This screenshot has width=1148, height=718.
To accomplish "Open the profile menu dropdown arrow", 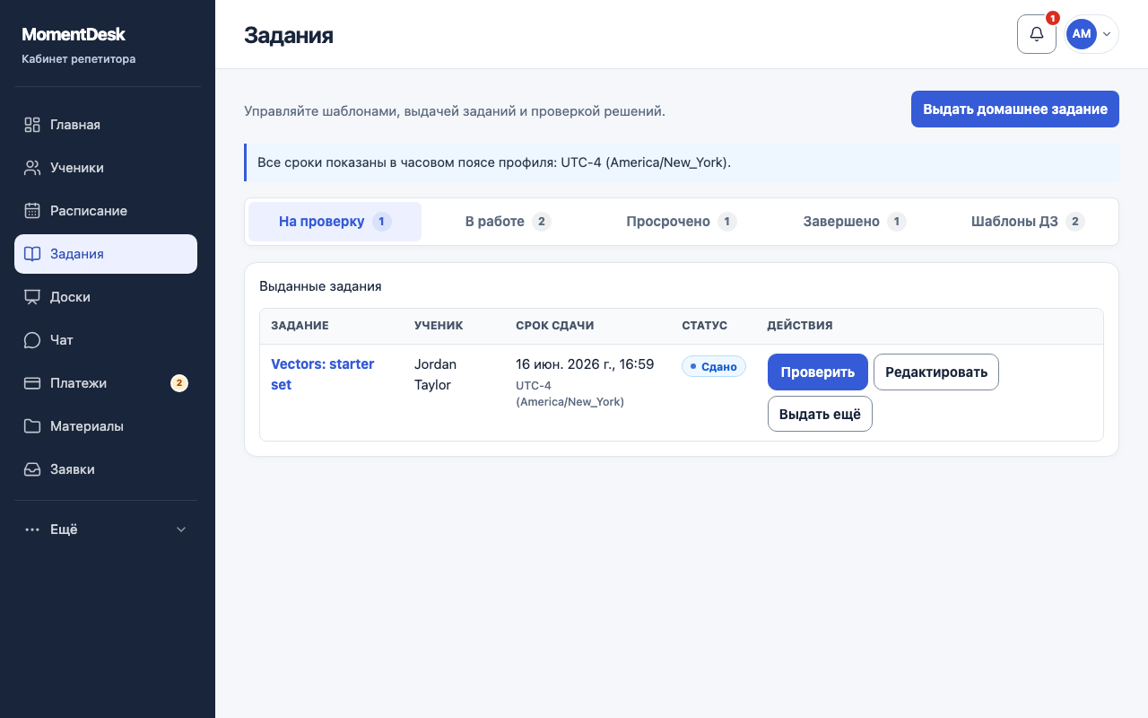I will pos(1107,34).
